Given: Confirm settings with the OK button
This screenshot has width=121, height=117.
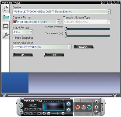Looking at the screenshot, I should point(23,55).
